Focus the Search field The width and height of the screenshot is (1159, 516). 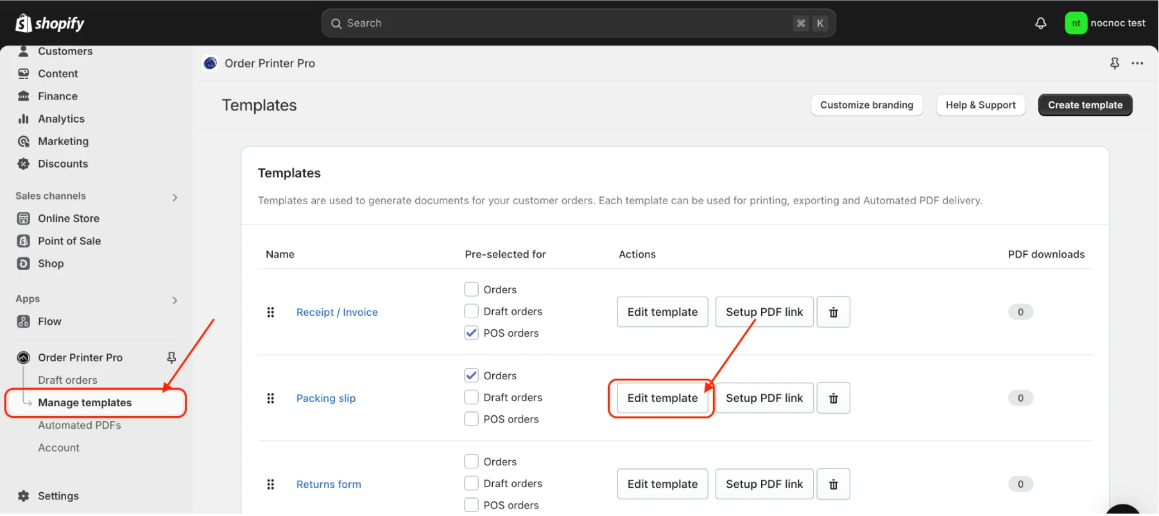[x=578, y=23]
